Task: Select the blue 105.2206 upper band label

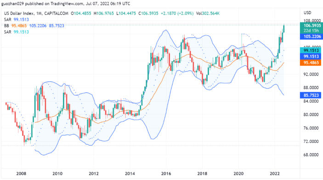Action: [x=312, y=36]
